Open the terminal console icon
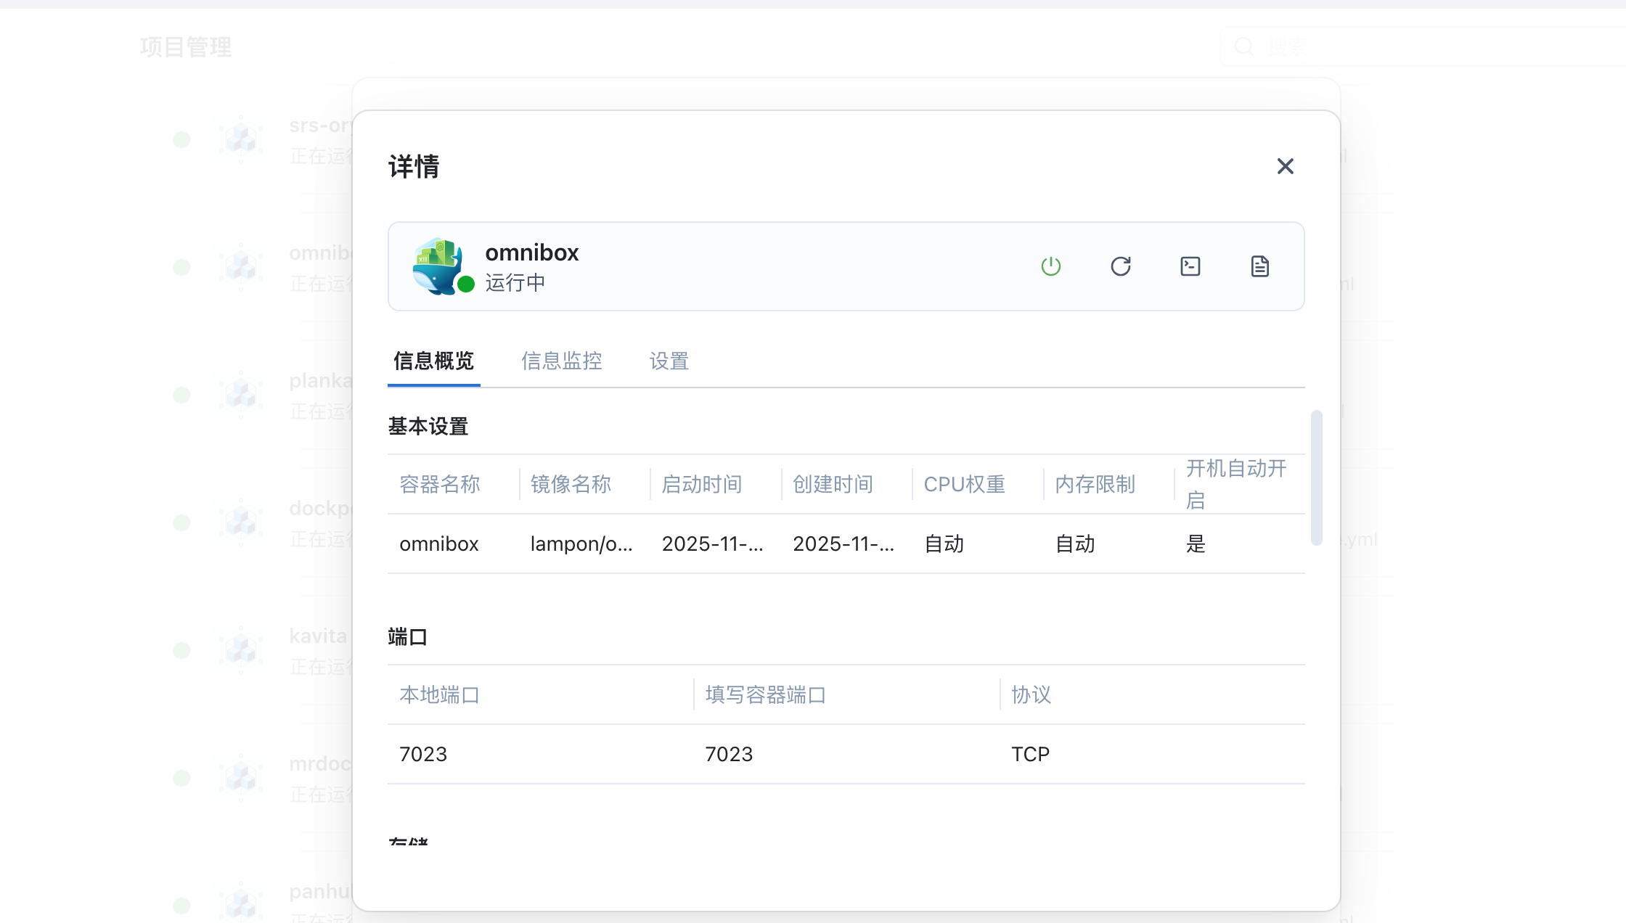The image size is (1626, 923). [x=1190, y=266]
